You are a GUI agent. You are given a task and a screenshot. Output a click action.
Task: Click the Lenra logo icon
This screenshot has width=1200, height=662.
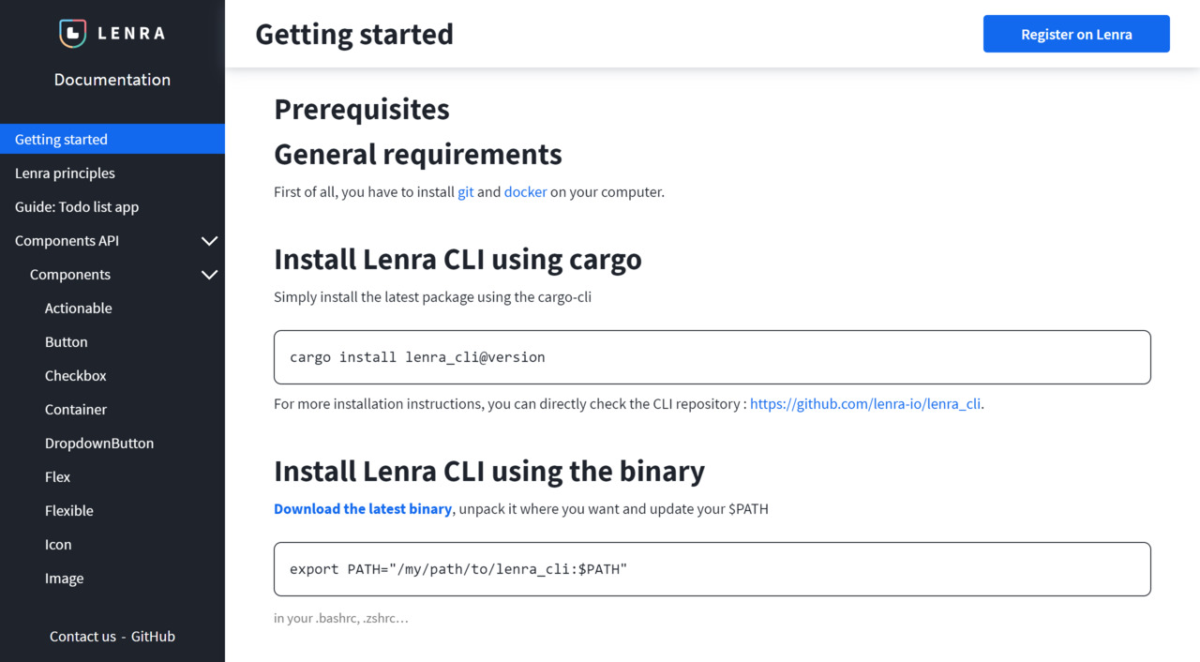click(x=72, y=34)
